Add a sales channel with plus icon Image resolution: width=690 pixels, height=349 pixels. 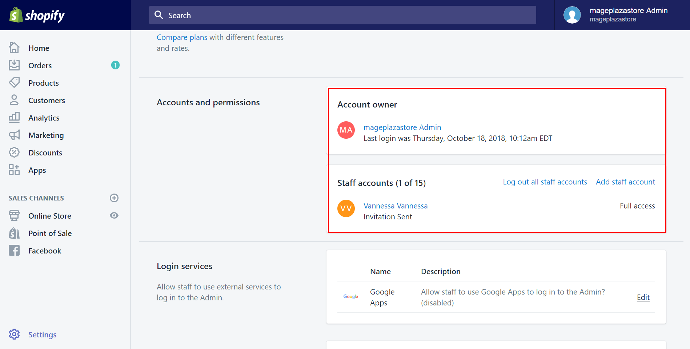114,198
